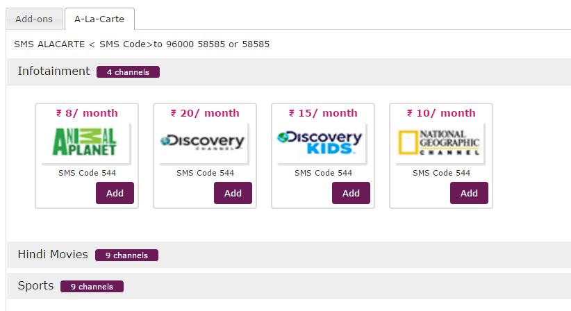This screenshot has height=311, width=571.
Task: Click the Animal Planet channel logo
Action: (x=86, y=142)
